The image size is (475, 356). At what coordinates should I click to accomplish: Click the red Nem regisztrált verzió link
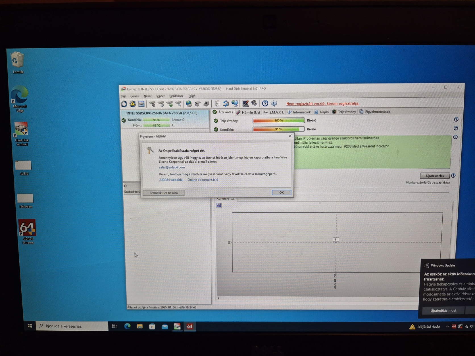point(323,104)
